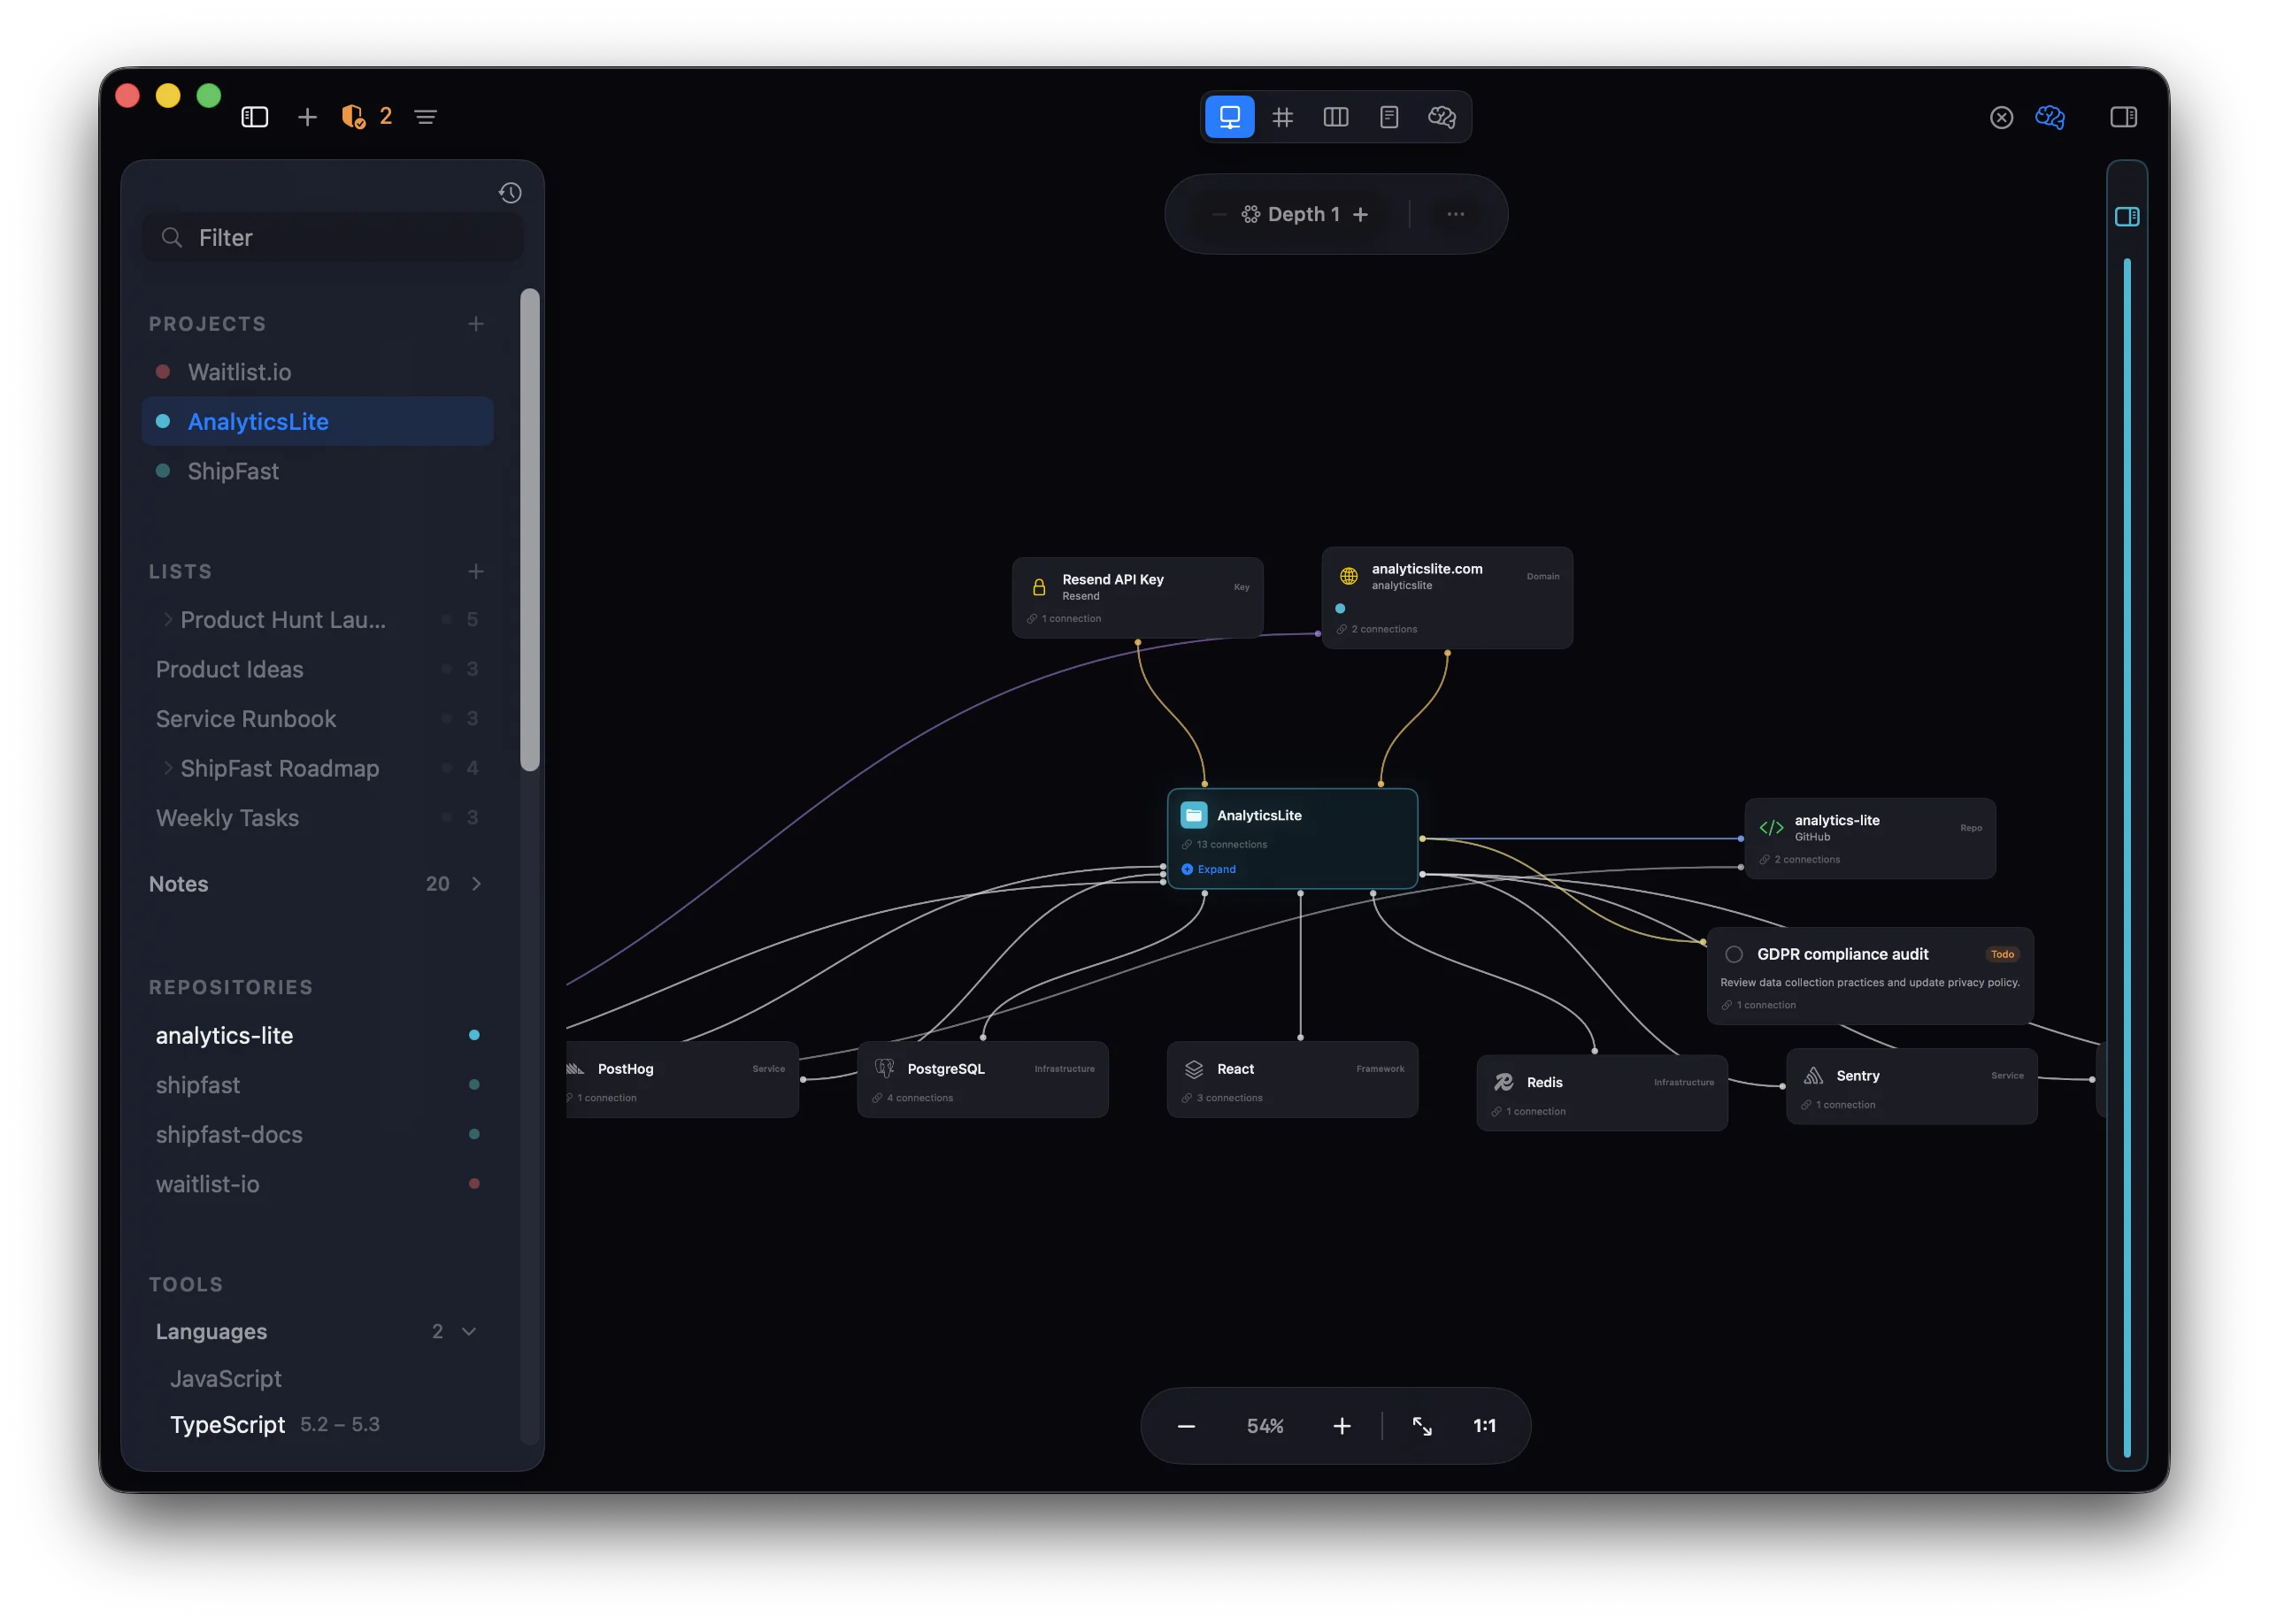Check the GDPR compliance audit todo circle
The width and height of the screenshot is (2269, 1624).
1734,954
